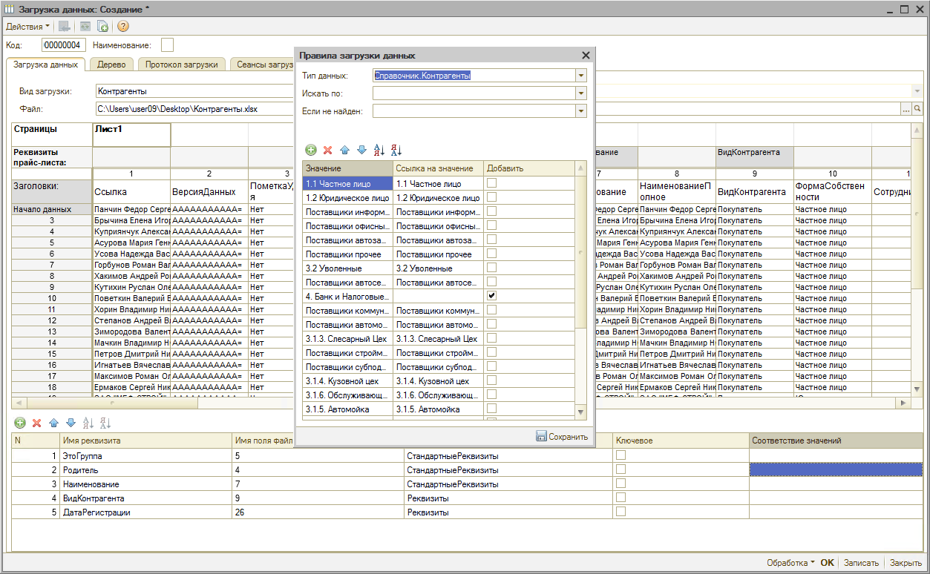Click the red delete row icon in the rules dialog
Image resolution: width=930 pixels, height=574 pixels.
[327, 150]
